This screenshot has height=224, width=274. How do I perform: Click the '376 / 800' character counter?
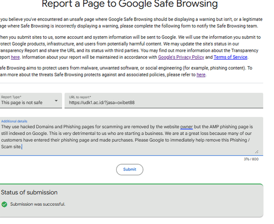click(x=251, y=159)
